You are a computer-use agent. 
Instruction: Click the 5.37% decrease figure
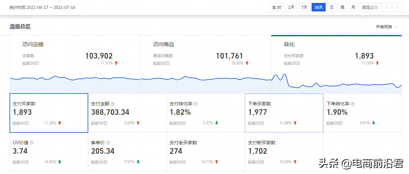click(208, 123)
